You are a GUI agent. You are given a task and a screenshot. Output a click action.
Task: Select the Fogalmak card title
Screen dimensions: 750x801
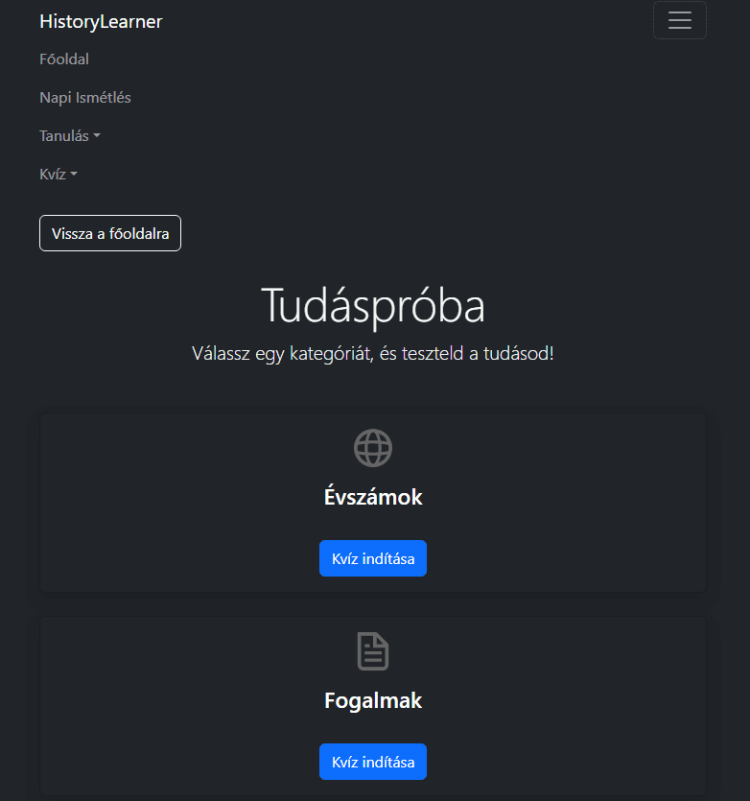coord(373,701)
